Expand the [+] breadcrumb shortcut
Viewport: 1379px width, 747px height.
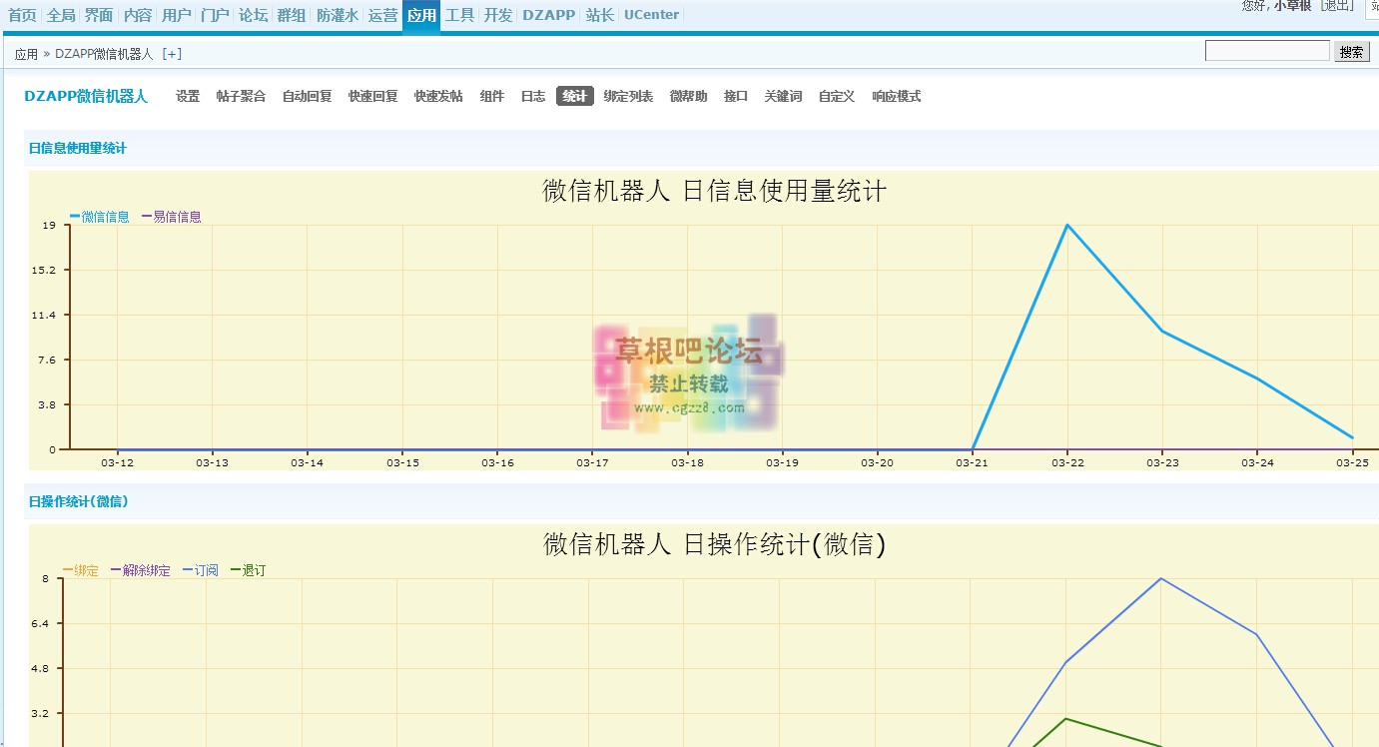point(171,53)
